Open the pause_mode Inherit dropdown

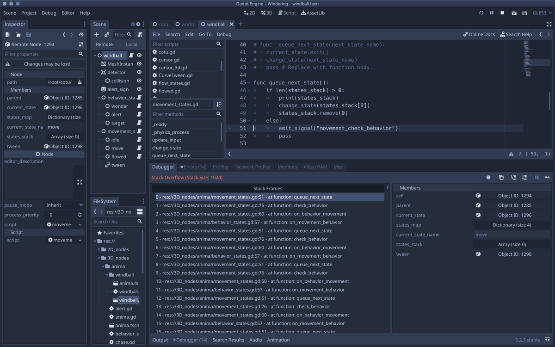(x=64, y=205)
